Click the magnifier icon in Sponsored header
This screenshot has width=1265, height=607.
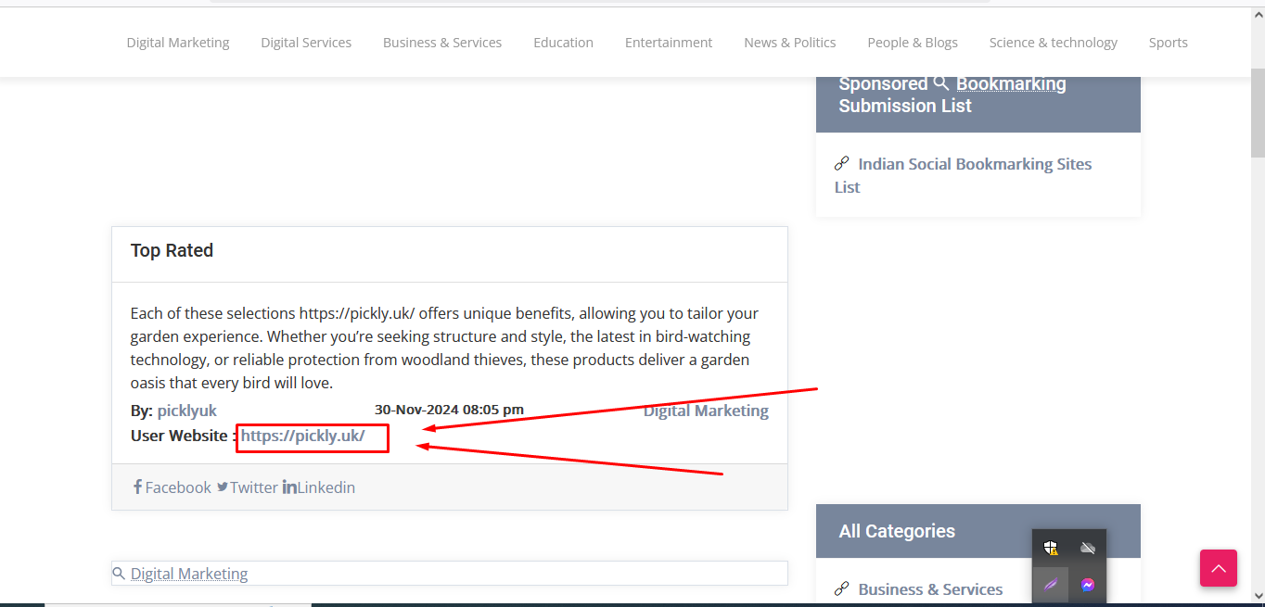(x=940, y=83)
